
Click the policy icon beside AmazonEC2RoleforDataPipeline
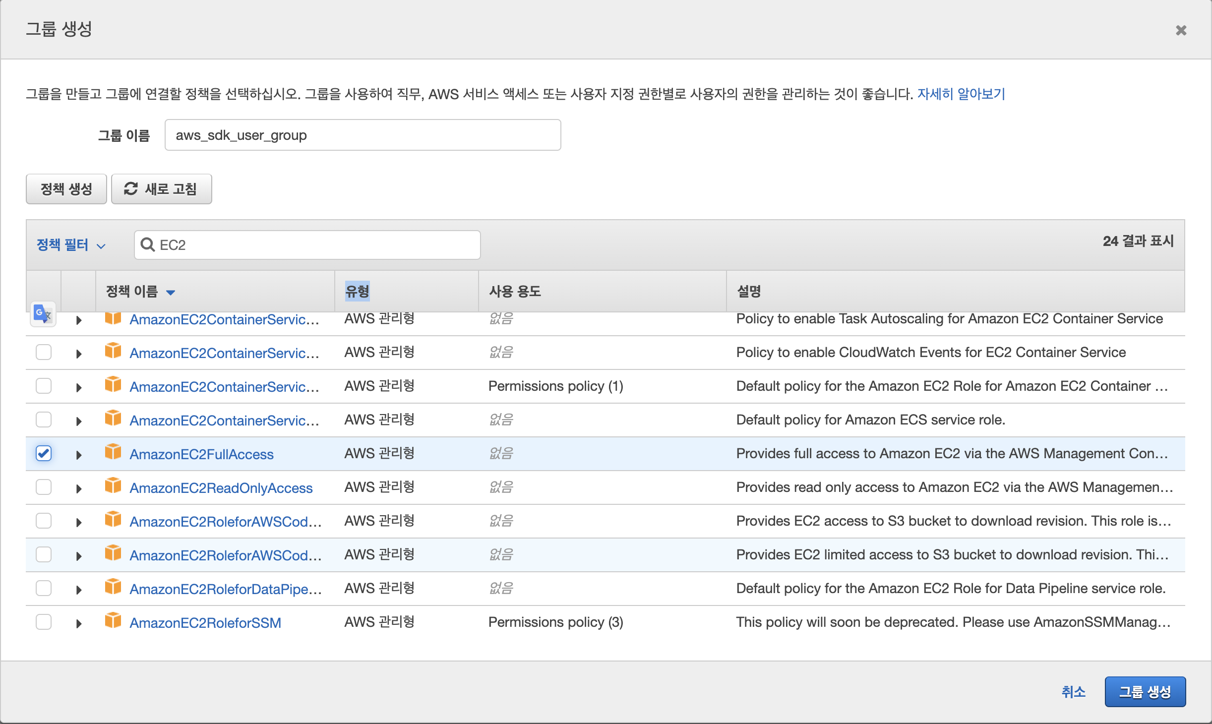pyautogui.click(x=113, y=587)
